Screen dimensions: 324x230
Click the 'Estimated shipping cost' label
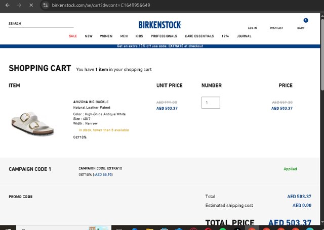point(229,205)
